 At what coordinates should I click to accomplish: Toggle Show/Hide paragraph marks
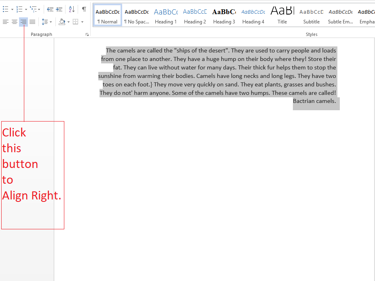(84, 8)
